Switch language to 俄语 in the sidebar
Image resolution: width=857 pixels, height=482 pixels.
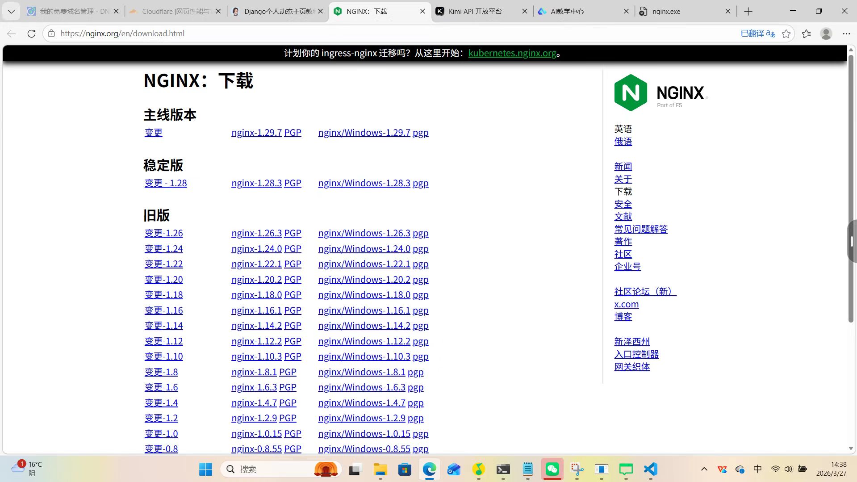(x=623, y=142)
